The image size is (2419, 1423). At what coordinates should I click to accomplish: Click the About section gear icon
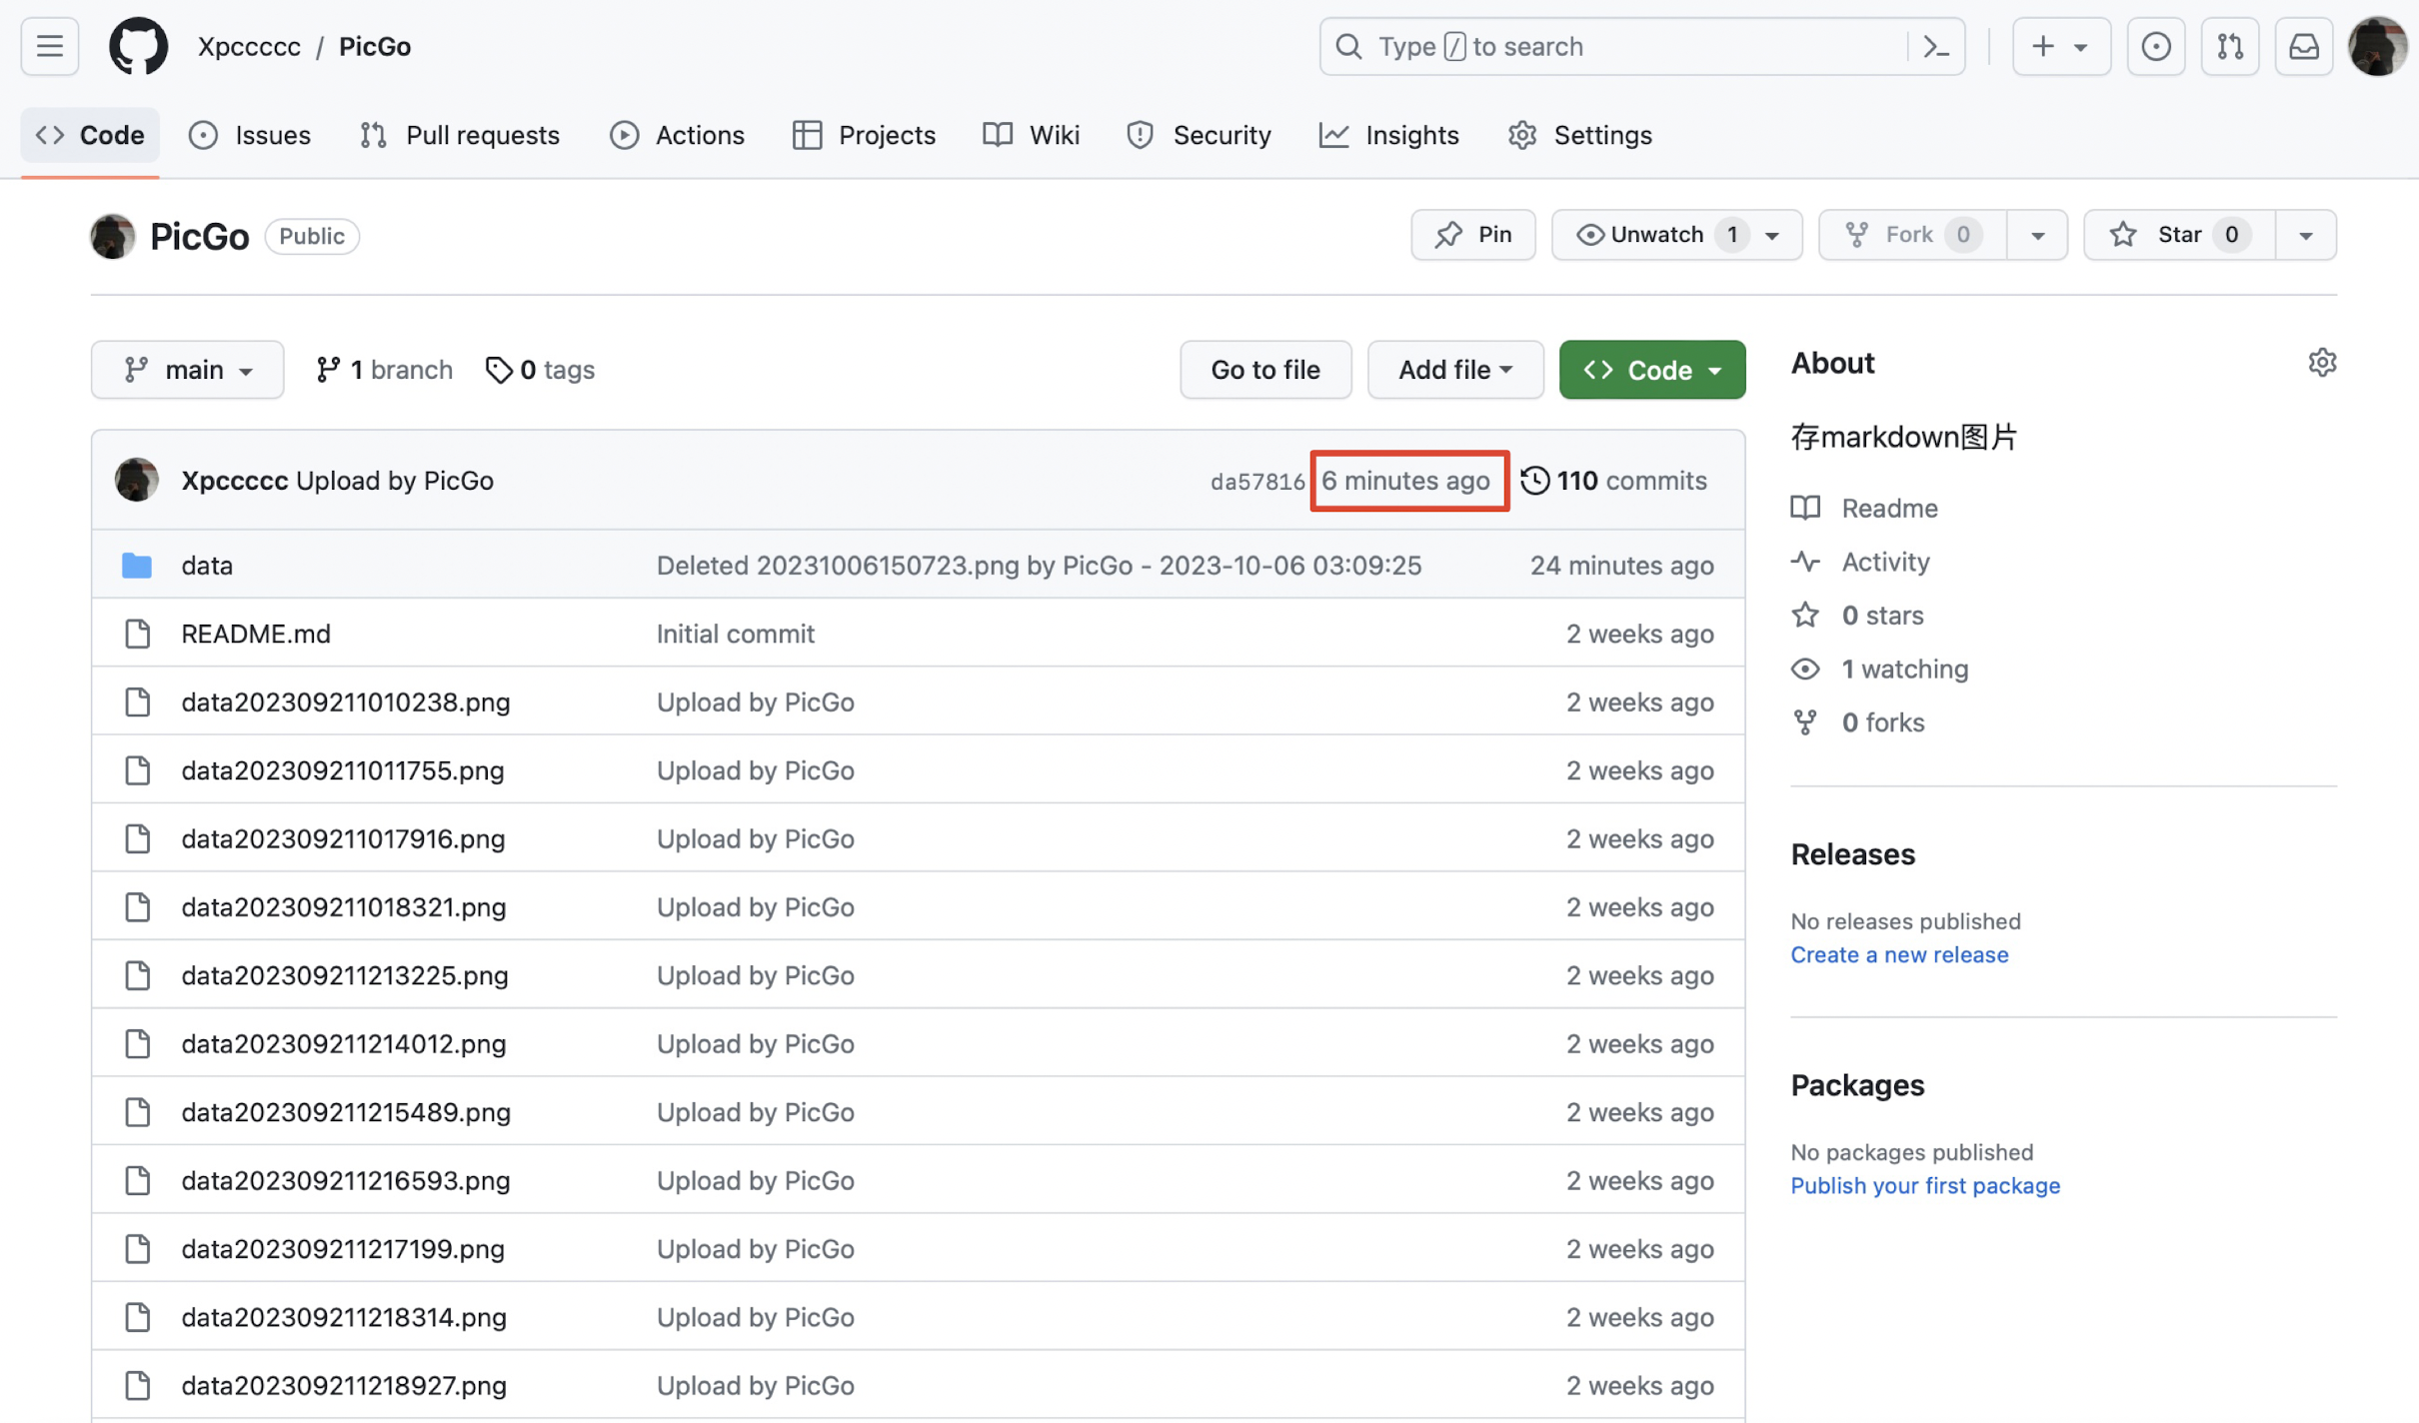pyautogui.click(x=2321, y=363)
